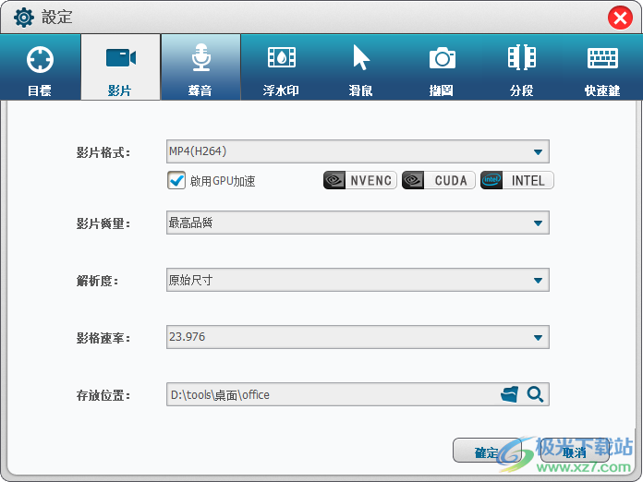This screenshot has height=482, width=643.
Task: Switch to the 分段 segment tab
Action: click(x=522, y=67)
